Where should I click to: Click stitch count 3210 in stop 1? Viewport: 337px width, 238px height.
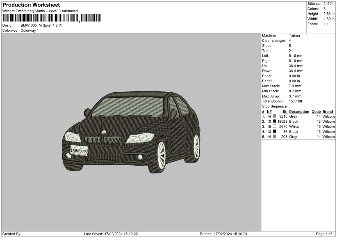click(x=283, y=116)
